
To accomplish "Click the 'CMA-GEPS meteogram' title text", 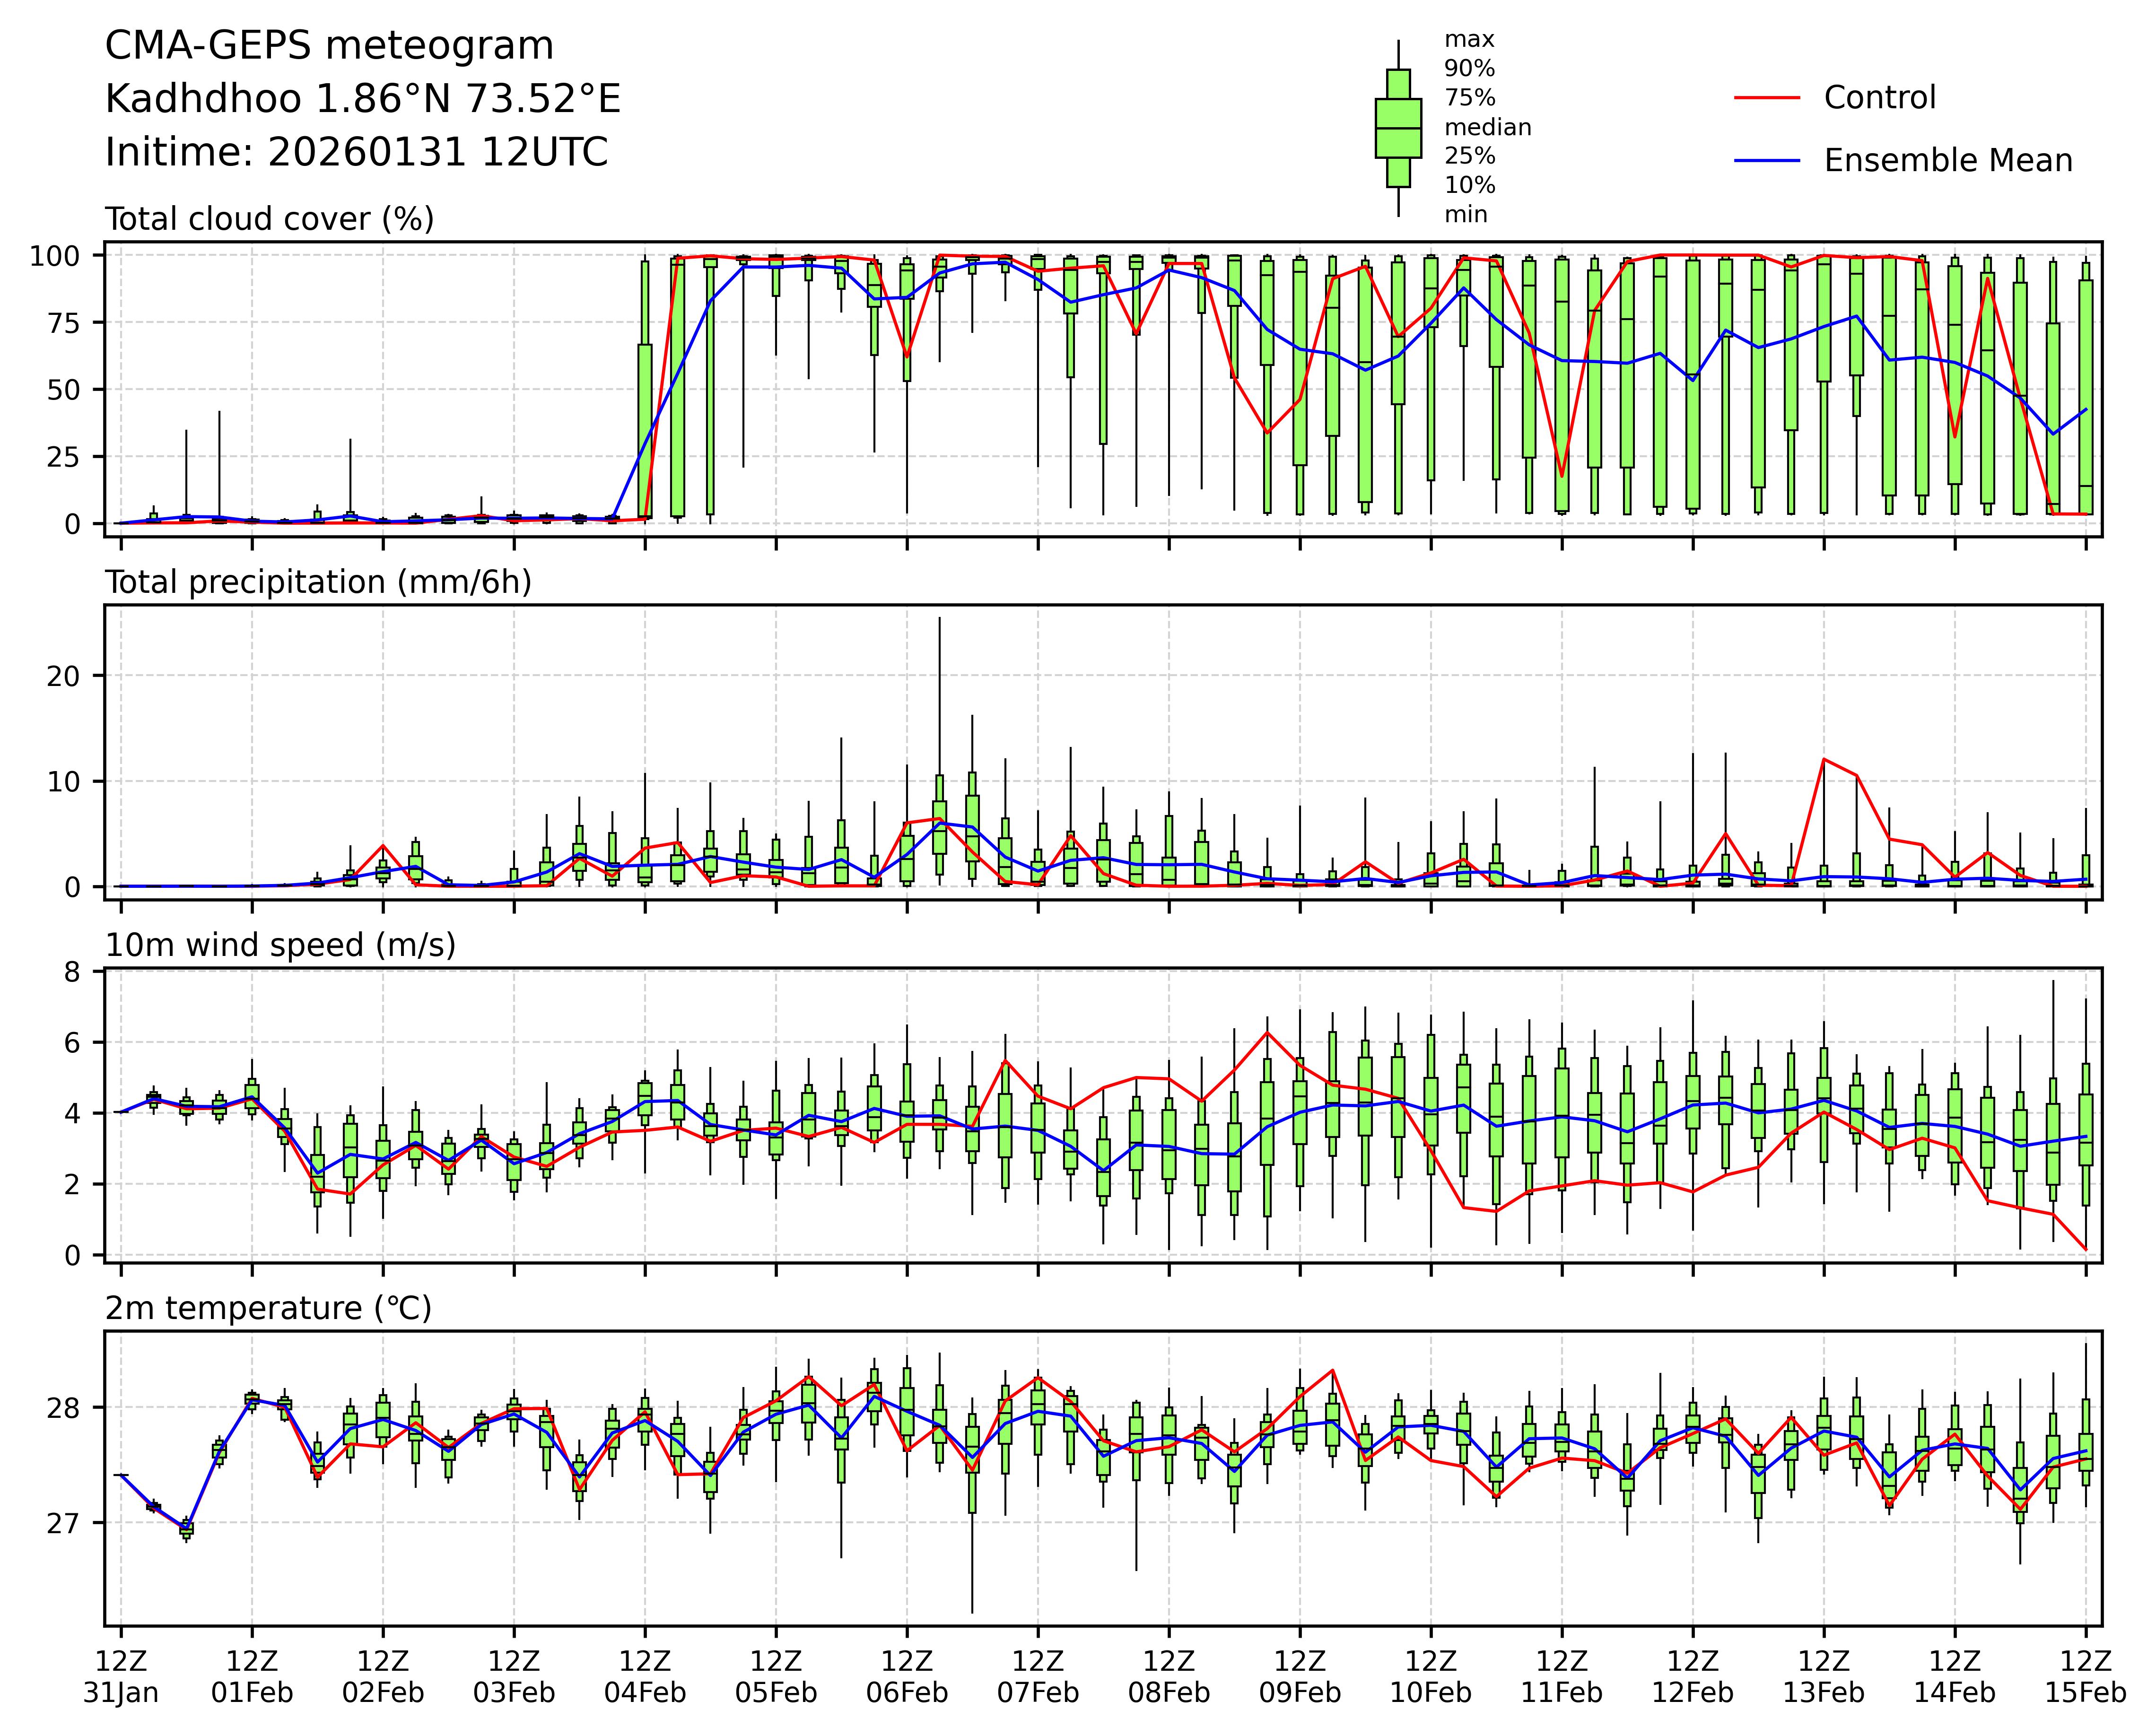I will [329, 46].
